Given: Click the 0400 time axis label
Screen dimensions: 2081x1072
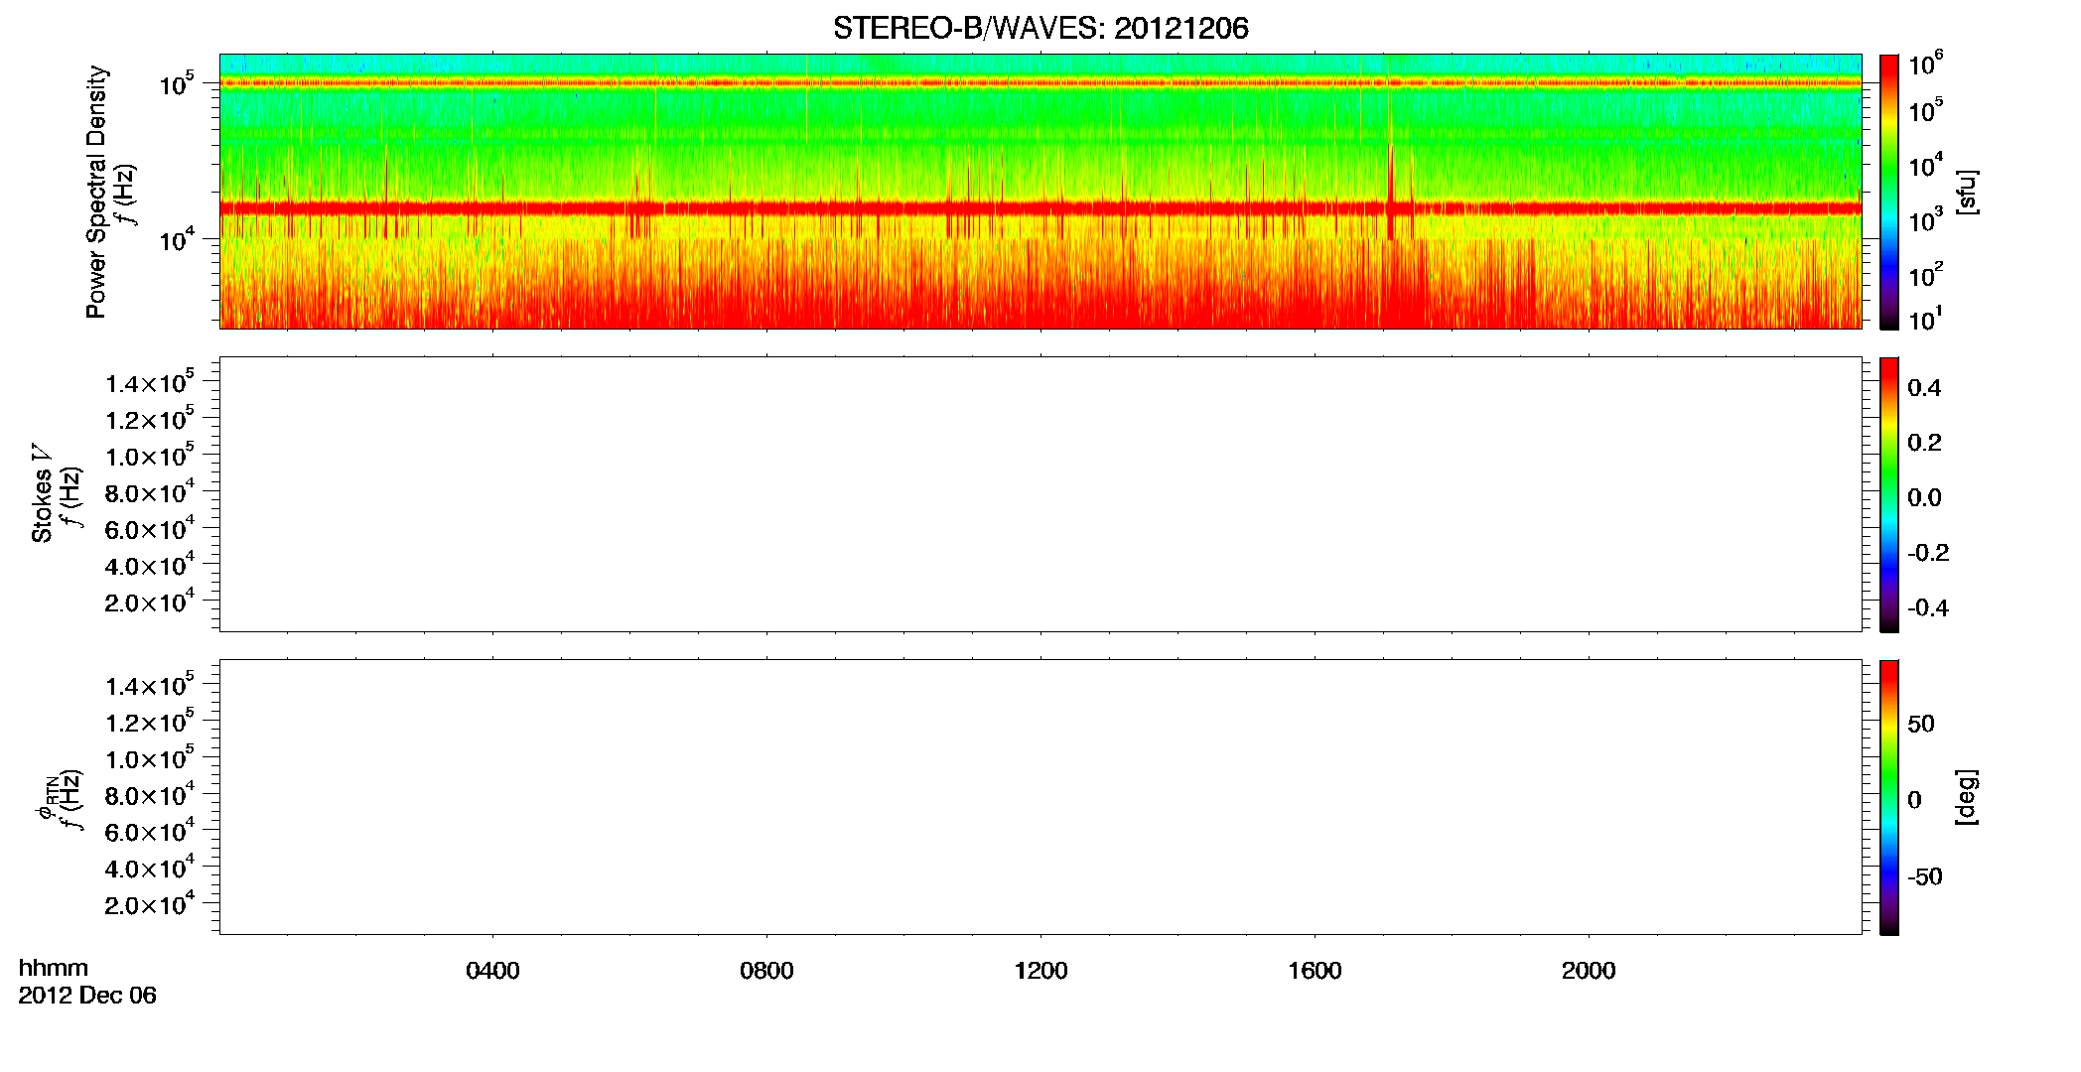Looking at the screenshot, I should 492,971.
